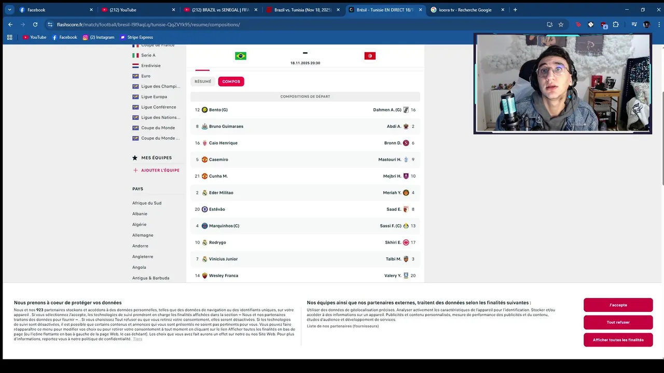
Task: Open Liste de nos partenaires (fournisseurs) link
Action: [x=342, y=326]
